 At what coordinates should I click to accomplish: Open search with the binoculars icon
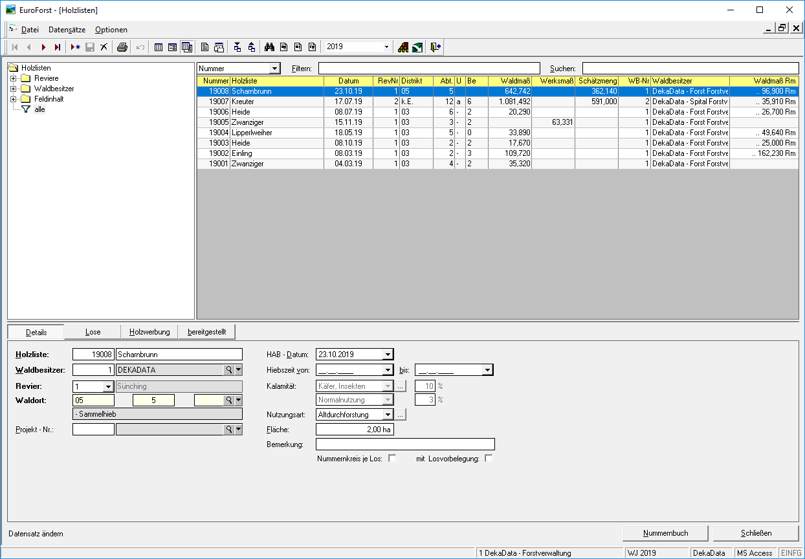270,47
